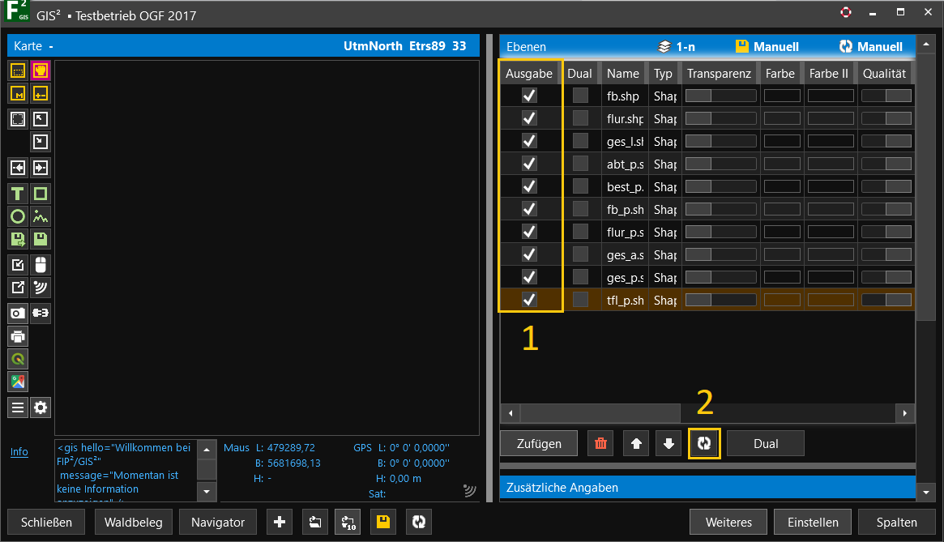
Task: Click the red trash delete layer icon
Action: point(600,443)
